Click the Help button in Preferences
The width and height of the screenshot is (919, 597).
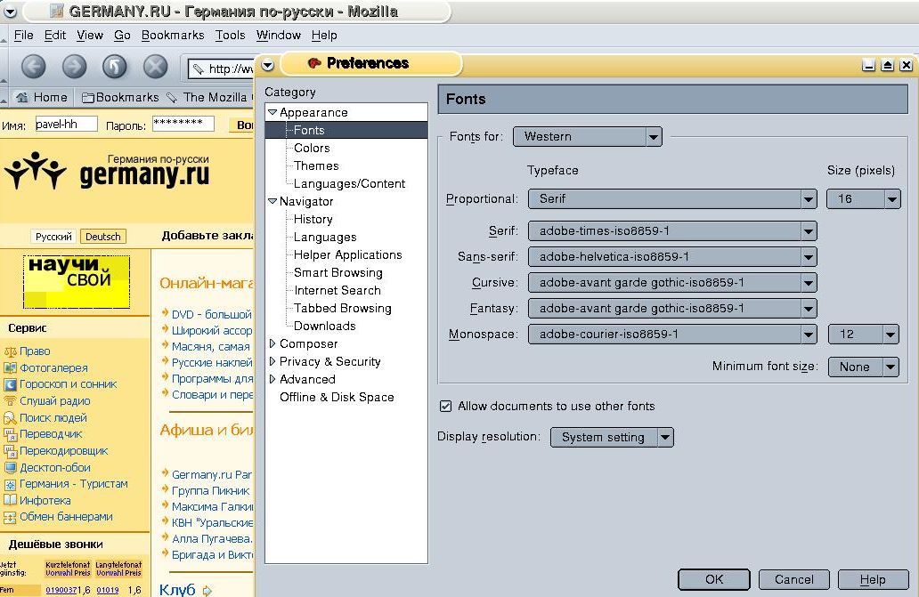[874, 579]
